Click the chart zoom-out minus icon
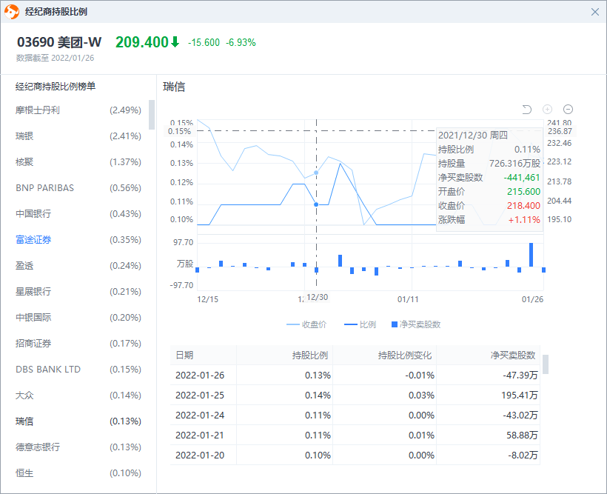607x494 pixels. [x=569, y=110]
